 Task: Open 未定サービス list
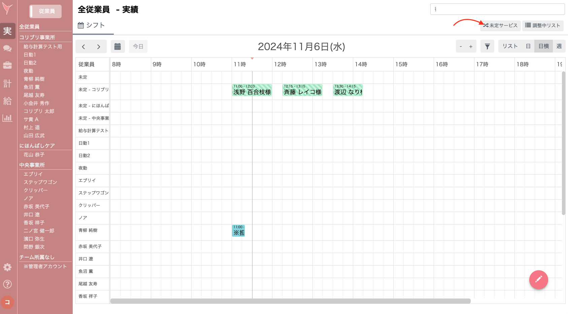tap(500, 26)
